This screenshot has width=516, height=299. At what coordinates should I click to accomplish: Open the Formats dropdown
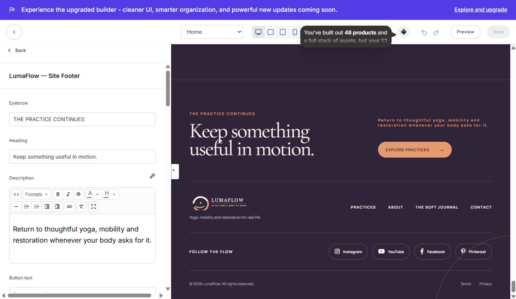[x=37, y=194]
